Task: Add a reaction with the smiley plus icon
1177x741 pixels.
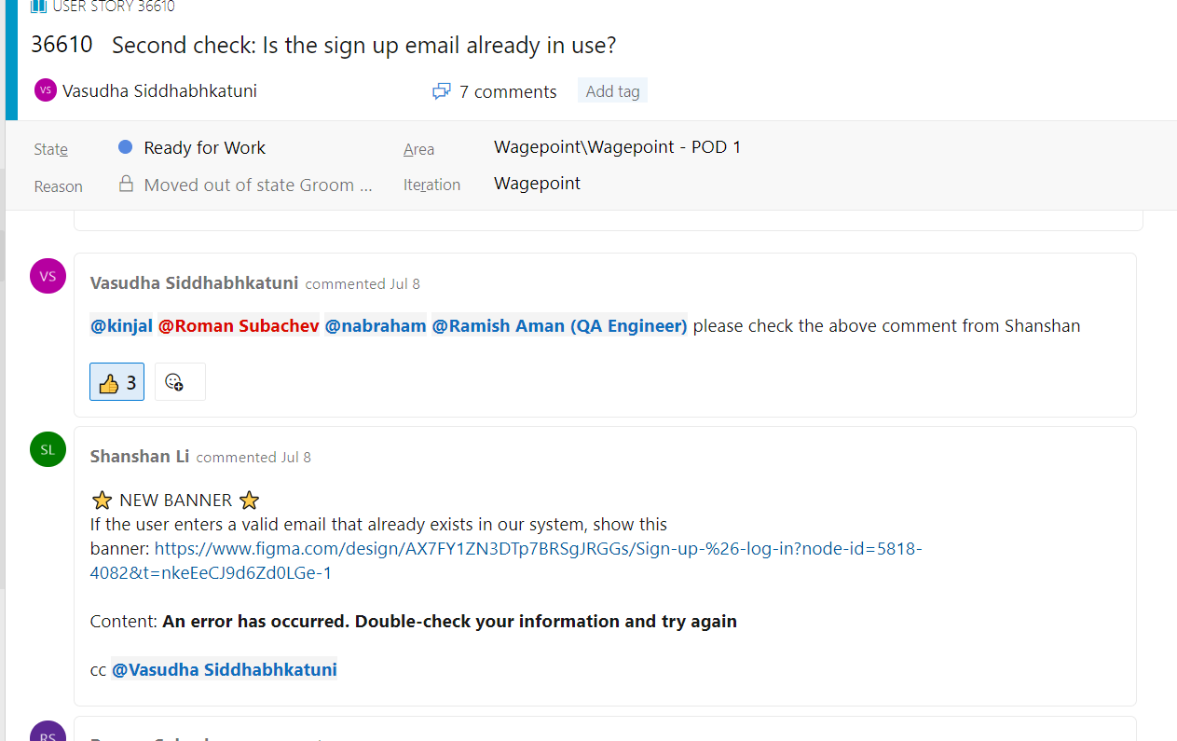Action: point(180,382)
